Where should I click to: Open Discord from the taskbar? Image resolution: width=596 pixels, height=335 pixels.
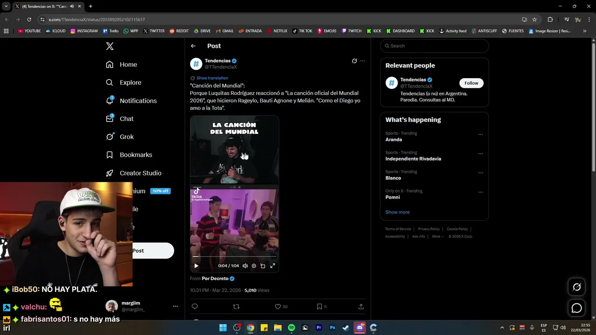[x=359, y=328]
